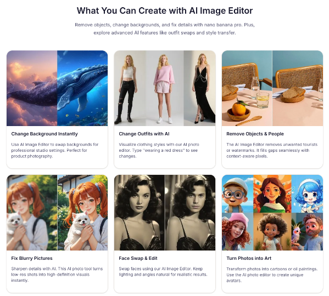Image resolution: width=329 pixels, height=296 pixels.
Task: Click the 'What You Can Create' page heading
Action: [x=165, y=10]
